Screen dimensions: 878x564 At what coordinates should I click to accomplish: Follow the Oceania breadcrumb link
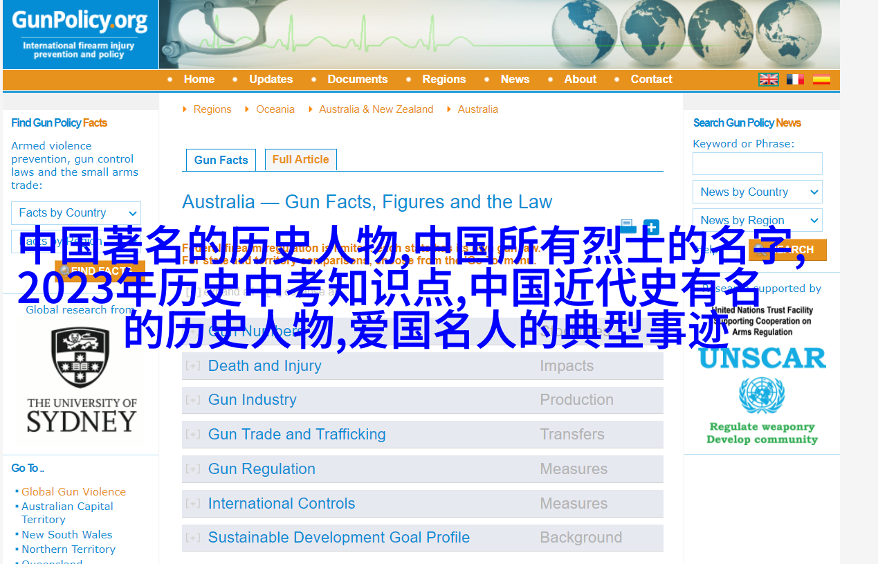tap(275, 109)
